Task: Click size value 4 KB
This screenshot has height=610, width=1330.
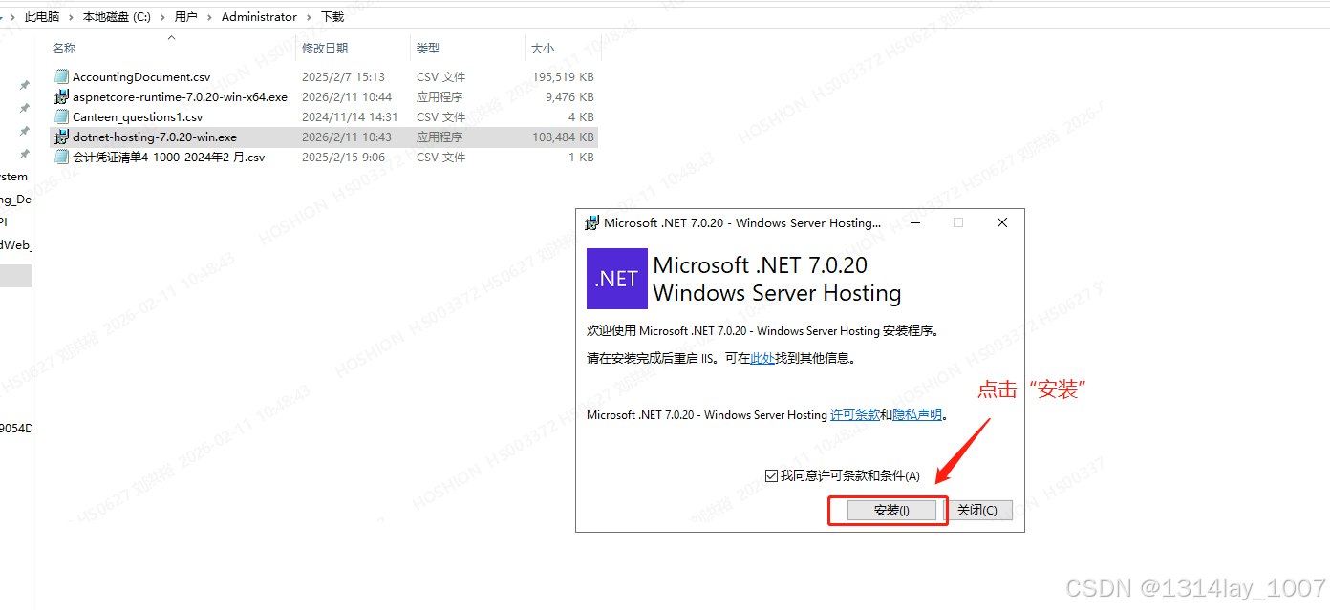Action: click(581, 117)
